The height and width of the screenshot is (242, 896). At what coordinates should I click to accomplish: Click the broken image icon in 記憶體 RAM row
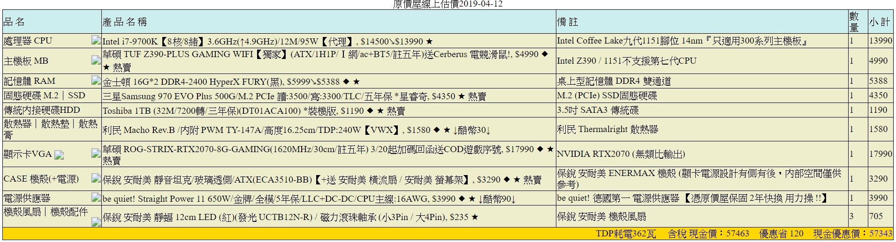96,80
